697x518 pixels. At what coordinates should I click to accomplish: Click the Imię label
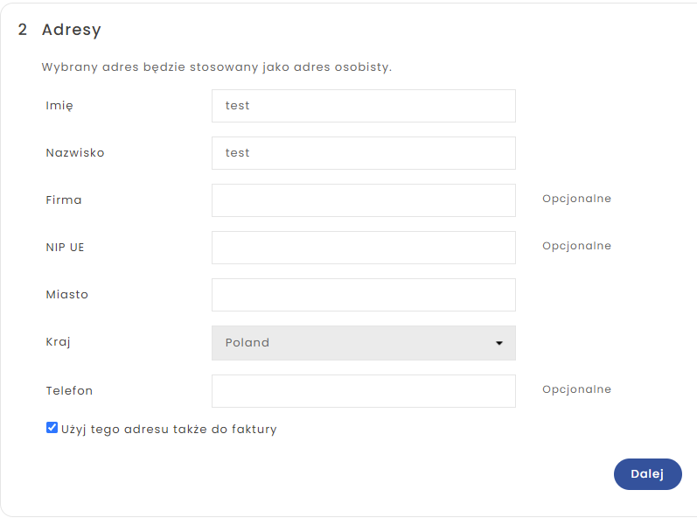59,105
